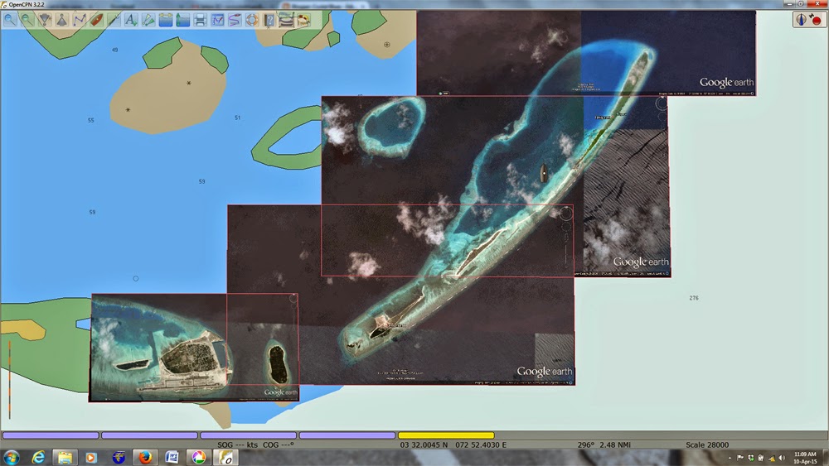The image size is (829, 466).
Task: Click the volume speaker tray icon
Action: click(782, 458)
